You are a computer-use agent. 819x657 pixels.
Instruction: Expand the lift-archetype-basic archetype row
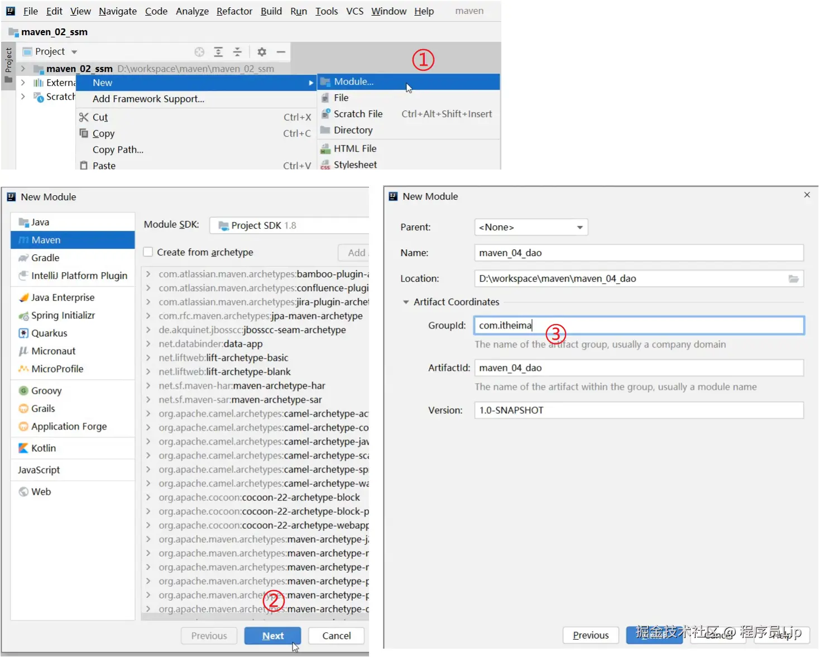(x=148, y=358)
